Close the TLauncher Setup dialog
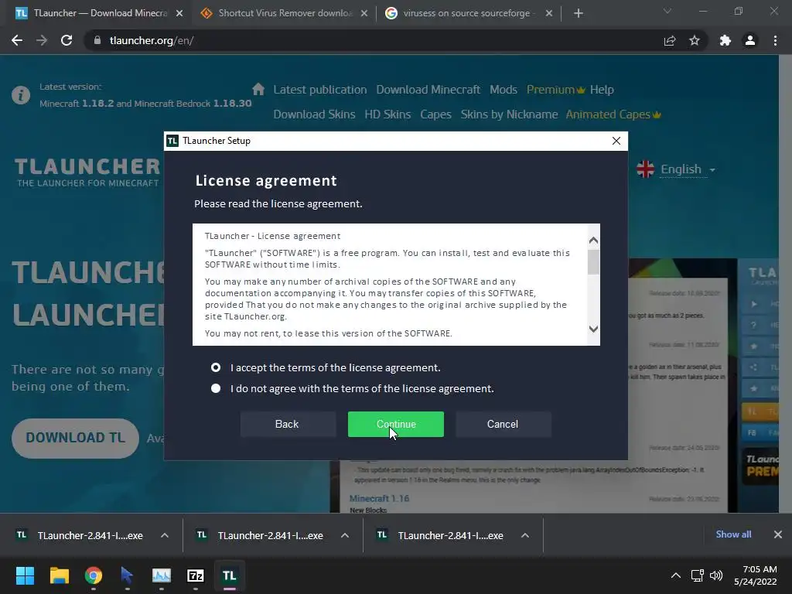 (616, 141)
